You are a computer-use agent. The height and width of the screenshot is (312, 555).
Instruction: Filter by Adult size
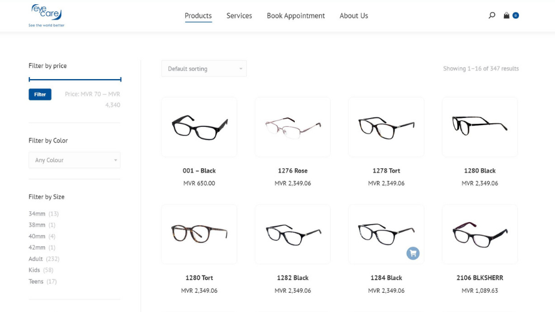click(36, 259)
